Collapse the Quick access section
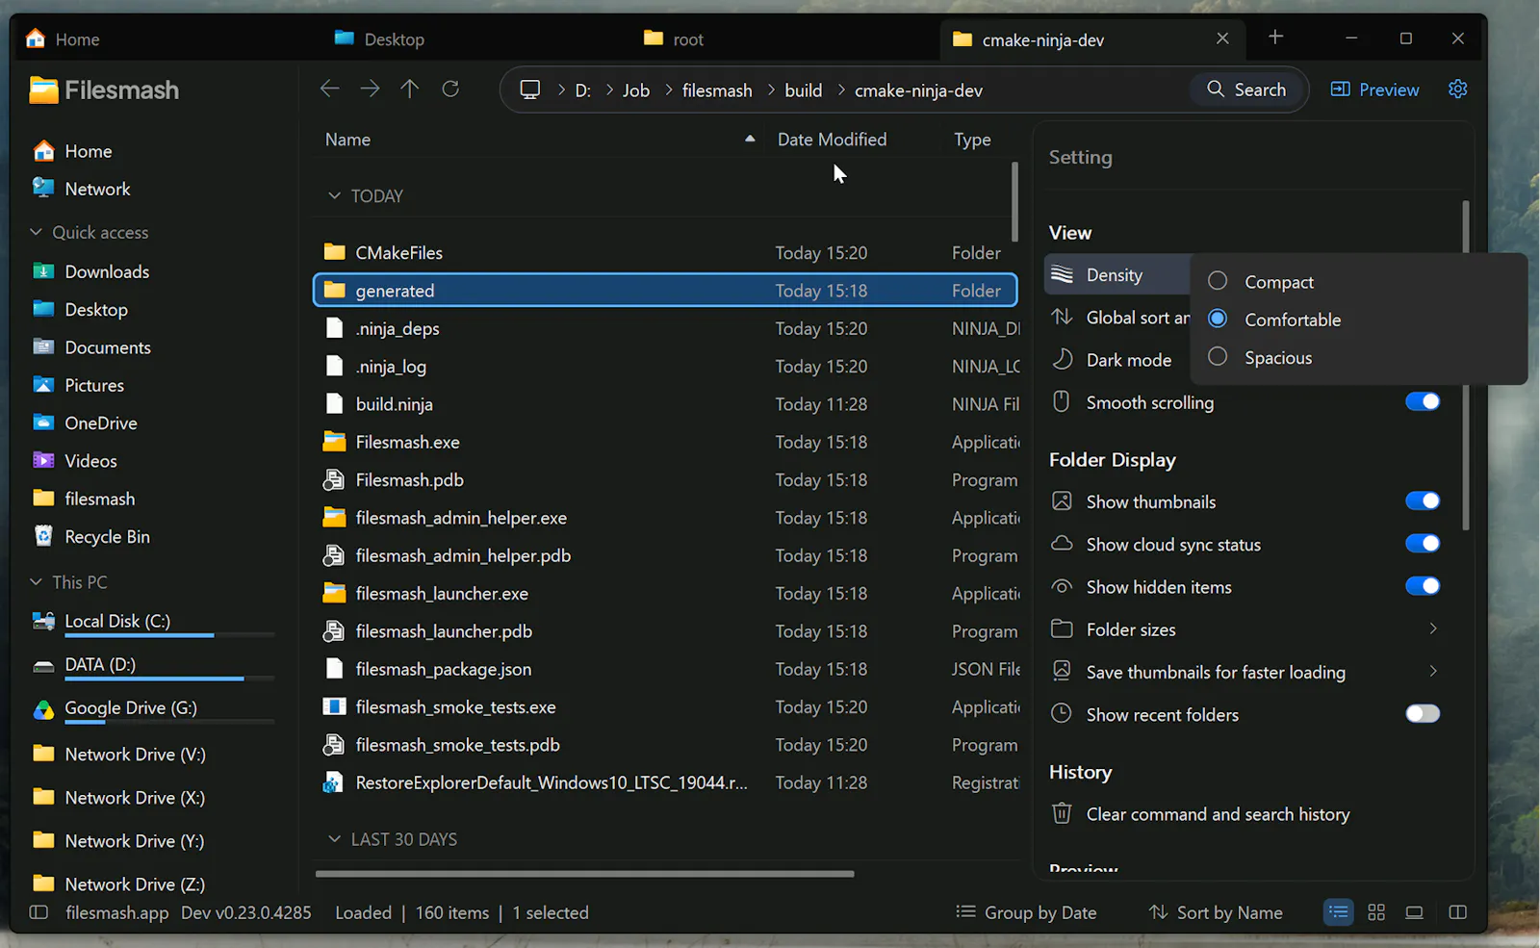Viewport: 1540px width, 948px height. 36,232
